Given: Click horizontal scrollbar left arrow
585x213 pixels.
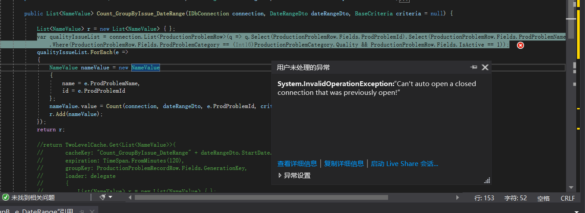Looking at the screenshot, I should pos(130,198).
